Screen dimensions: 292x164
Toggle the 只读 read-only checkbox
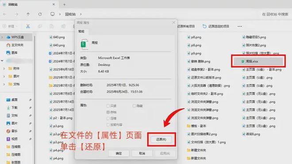point(108,106)
